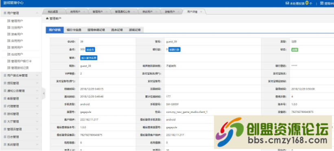Click the 包名 value com.my_new_game_studio.client_1
This screenshot has width=334, height=151.
tap(187, 112)
